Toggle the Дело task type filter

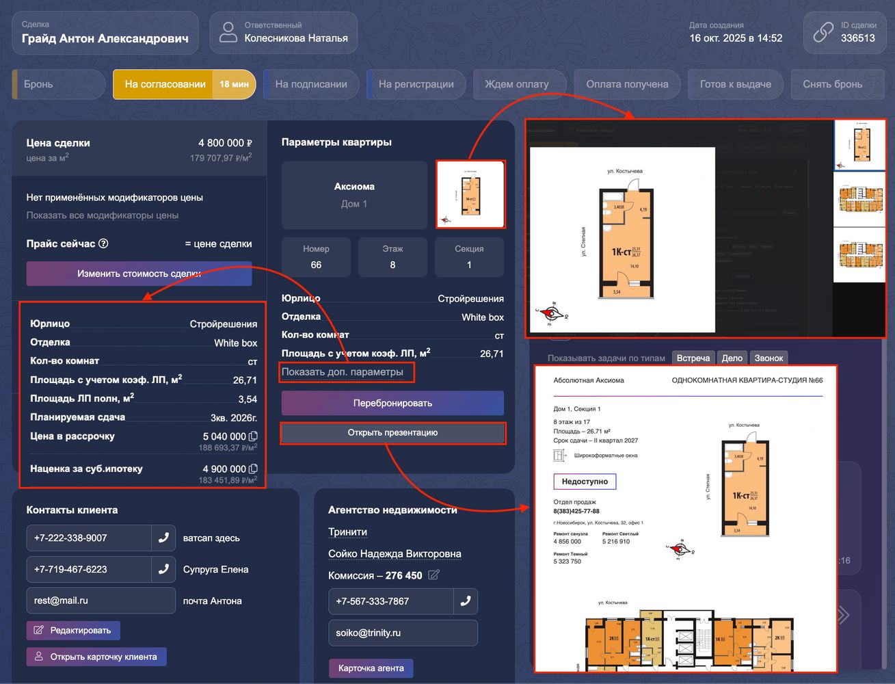(732, 358)
